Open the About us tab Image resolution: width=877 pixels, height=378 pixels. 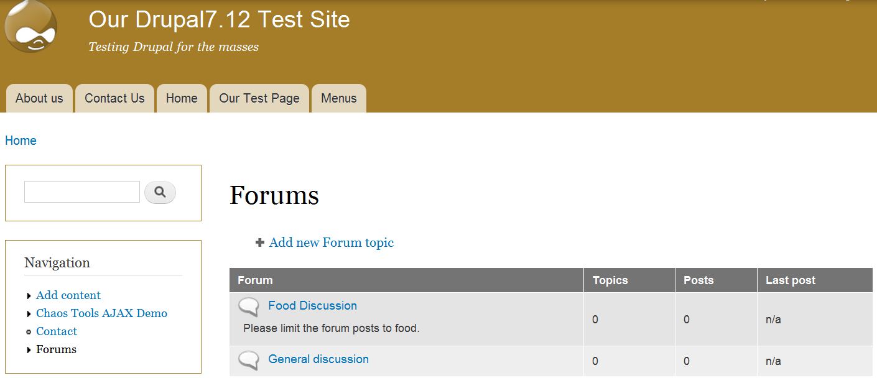tap(39, 98)
